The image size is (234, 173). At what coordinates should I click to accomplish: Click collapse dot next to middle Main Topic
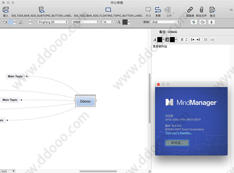21,100
